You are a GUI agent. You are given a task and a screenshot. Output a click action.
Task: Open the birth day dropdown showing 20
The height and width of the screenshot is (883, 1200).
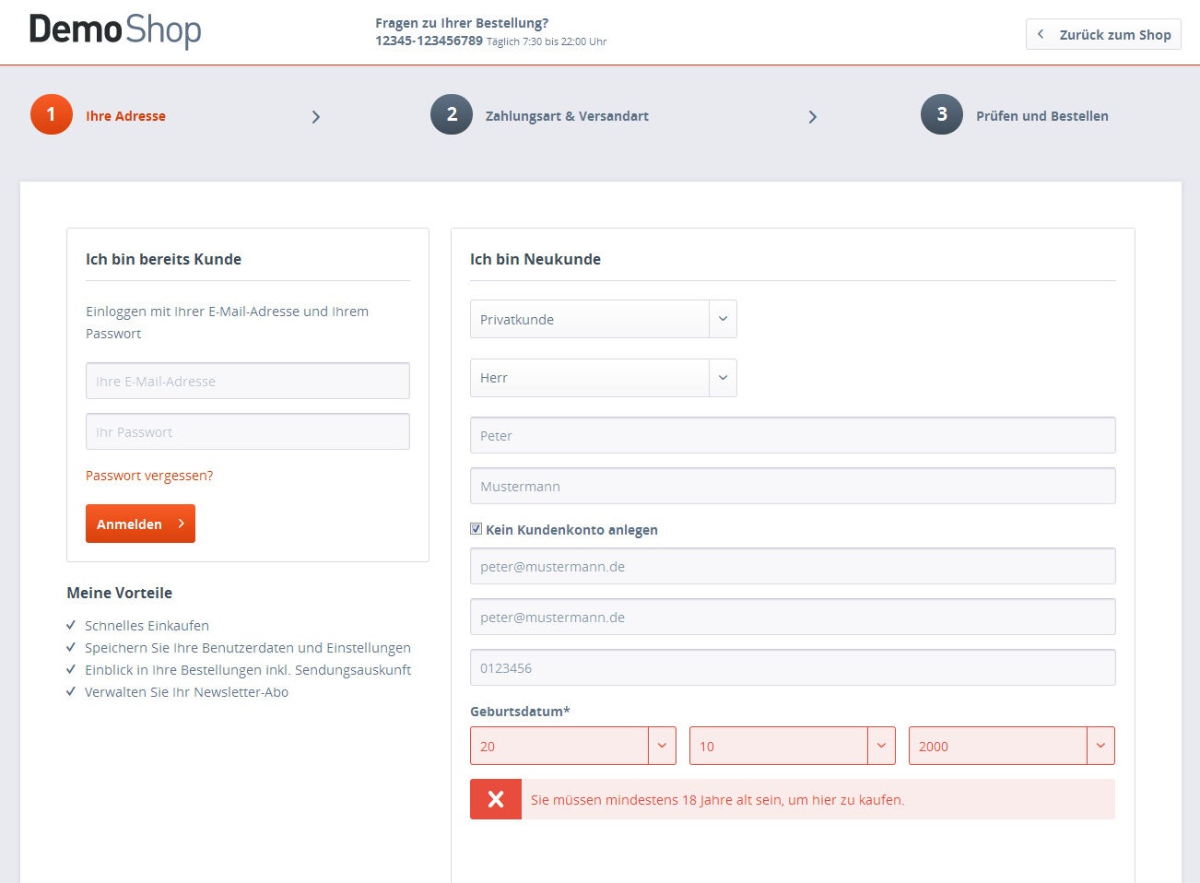pyautogui.click(x=573, y=746)
